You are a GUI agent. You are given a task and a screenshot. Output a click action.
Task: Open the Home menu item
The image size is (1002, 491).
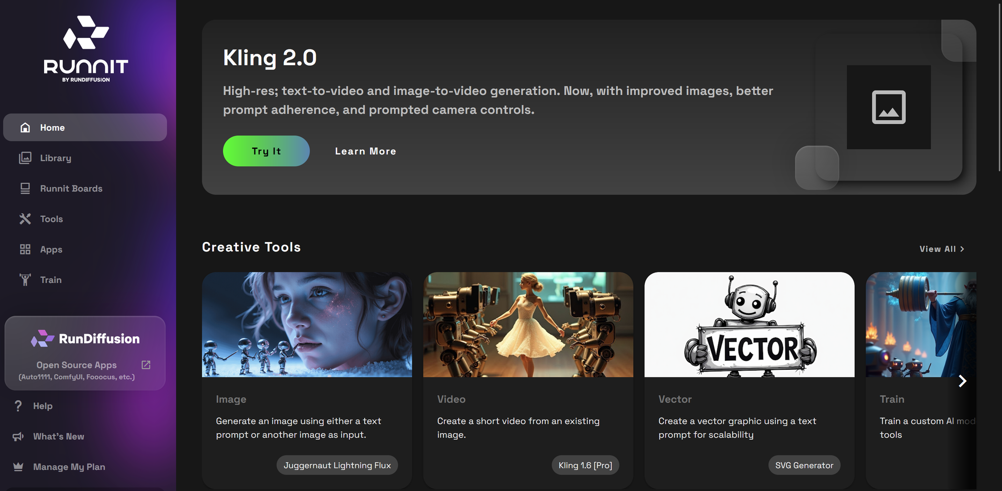85,127
